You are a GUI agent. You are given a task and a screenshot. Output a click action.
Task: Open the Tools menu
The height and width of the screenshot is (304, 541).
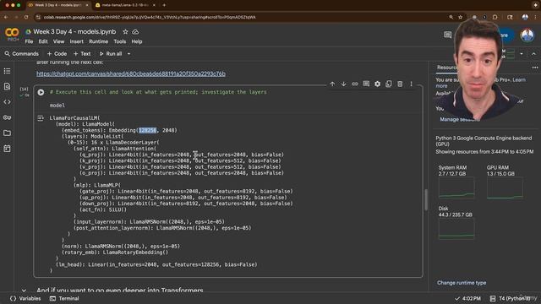tap(120, 41)
